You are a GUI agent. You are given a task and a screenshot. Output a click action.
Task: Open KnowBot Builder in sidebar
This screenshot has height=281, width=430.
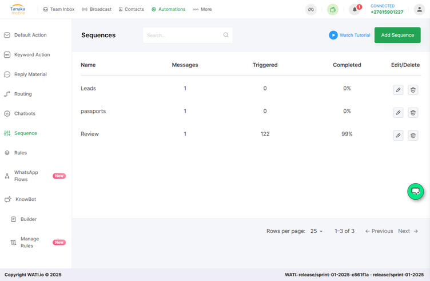pos(29,219)
